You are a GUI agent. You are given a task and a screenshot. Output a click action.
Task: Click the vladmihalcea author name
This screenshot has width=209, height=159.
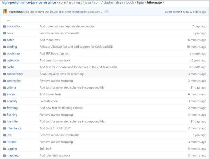(x=16, y=12)
